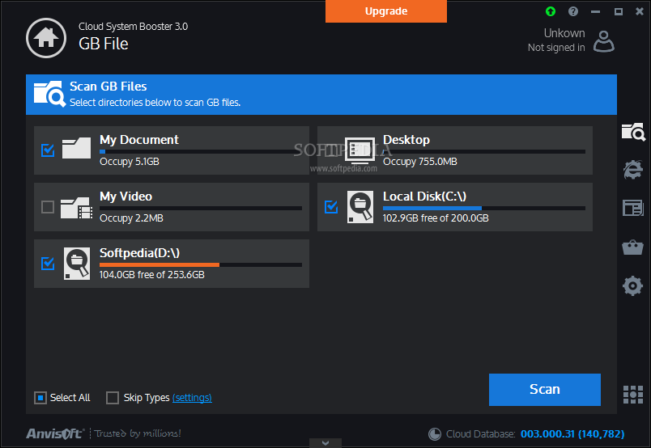This screenshot has height=448, width=651.
Task: Click the Occupy 5.1GB text
Action: pos(130,162)
